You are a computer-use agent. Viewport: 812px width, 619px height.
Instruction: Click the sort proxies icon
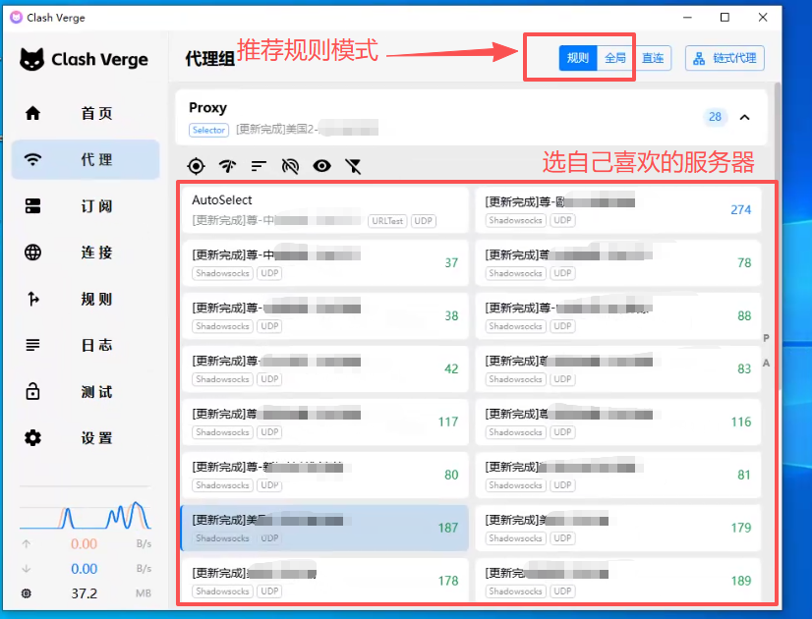click(259, 166)
